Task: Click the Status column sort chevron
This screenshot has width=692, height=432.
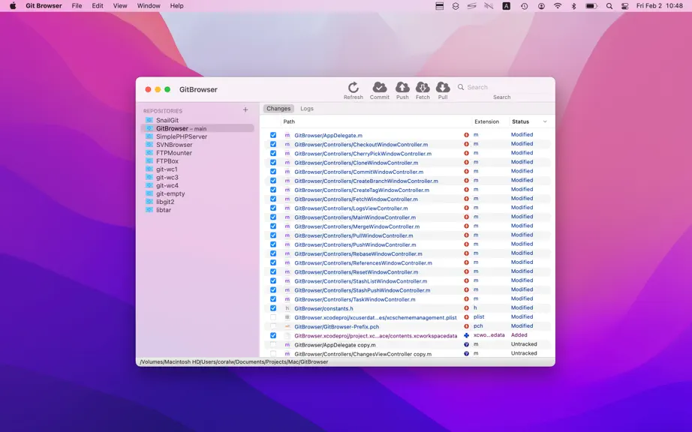Action: [x=545, y=121]
